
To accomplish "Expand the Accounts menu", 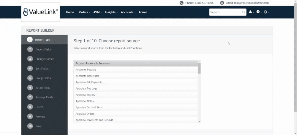I will pyautogui.click(x=128, y=12).
